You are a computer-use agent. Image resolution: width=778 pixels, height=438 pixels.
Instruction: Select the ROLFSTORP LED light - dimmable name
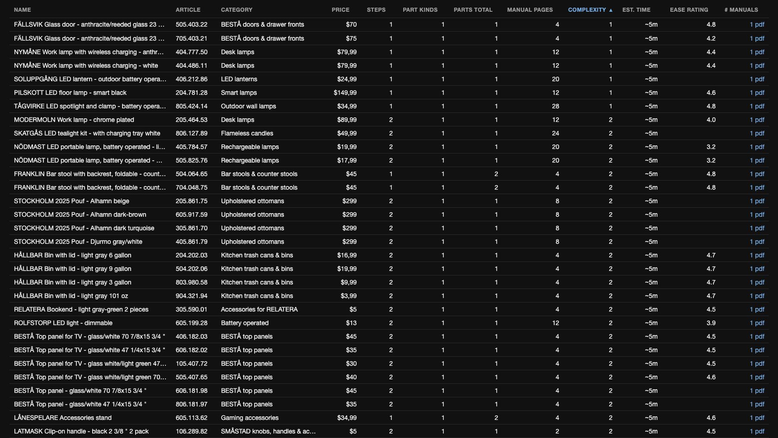(x=63, y=323)
